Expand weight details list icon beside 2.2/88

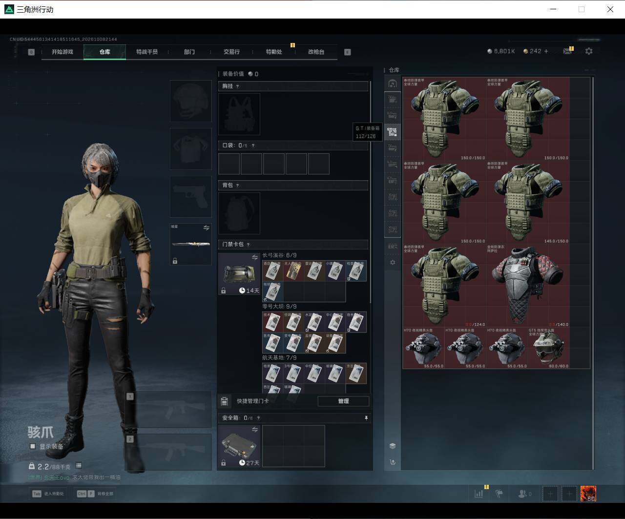(79, 466)
